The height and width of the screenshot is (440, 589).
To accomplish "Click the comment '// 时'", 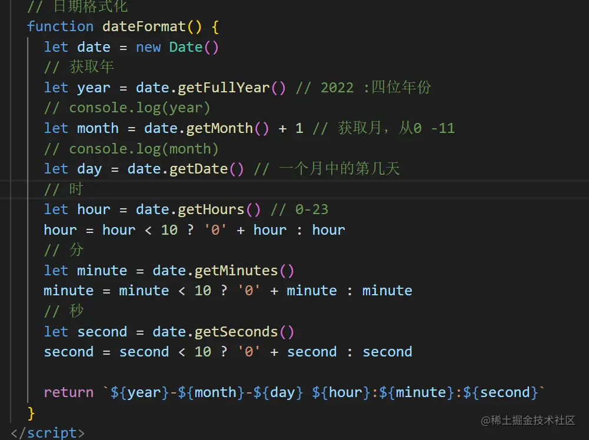I will [63, 189].
